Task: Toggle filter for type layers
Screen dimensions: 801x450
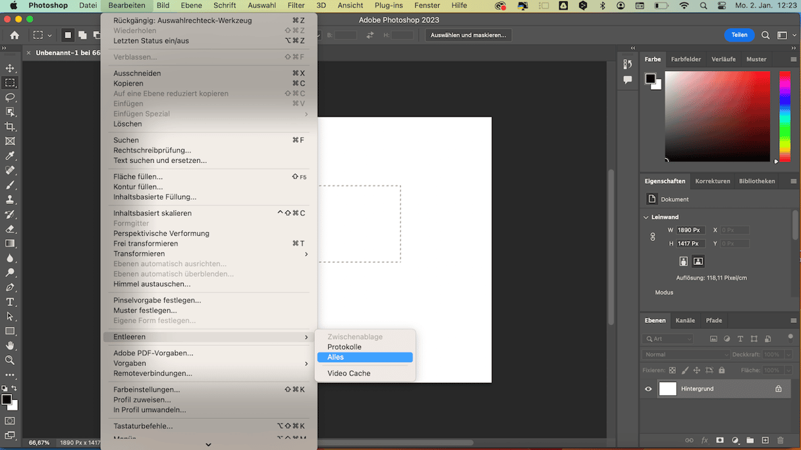Action: [x=741, y=339]
